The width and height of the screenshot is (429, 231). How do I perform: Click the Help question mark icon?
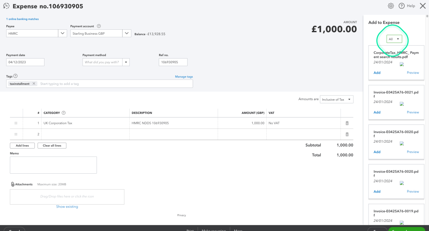[x=401, y=6]
